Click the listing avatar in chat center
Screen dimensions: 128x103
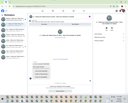click(x=60, y=32)
